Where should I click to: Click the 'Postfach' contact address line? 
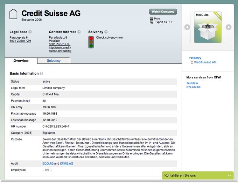pyautogui.click(x=55, y=41)
